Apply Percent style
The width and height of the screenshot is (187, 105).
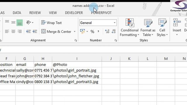[92, 32]
